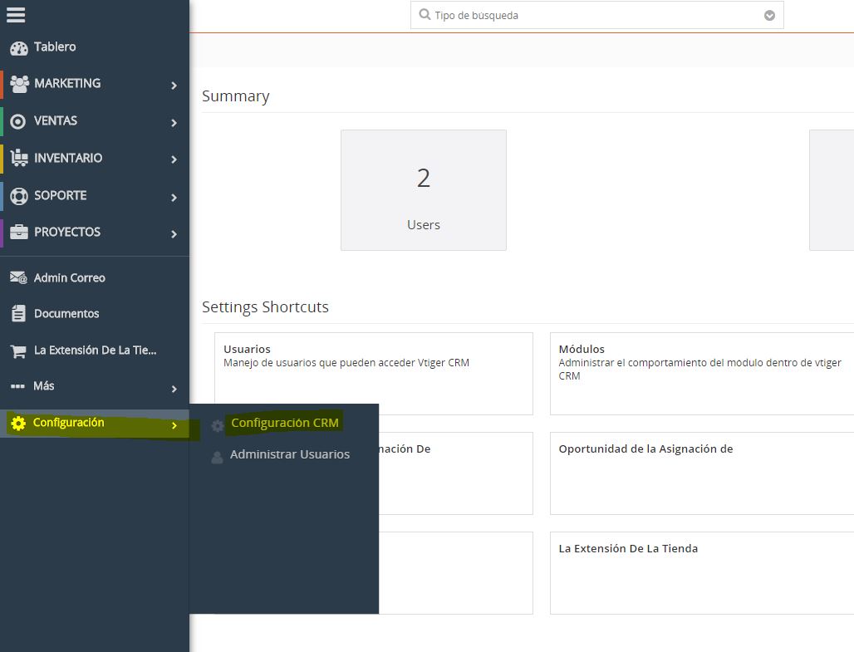Expand the MARKETING menu chevron
The width and height of the screenshot is (854, 652).
[174, 86]
